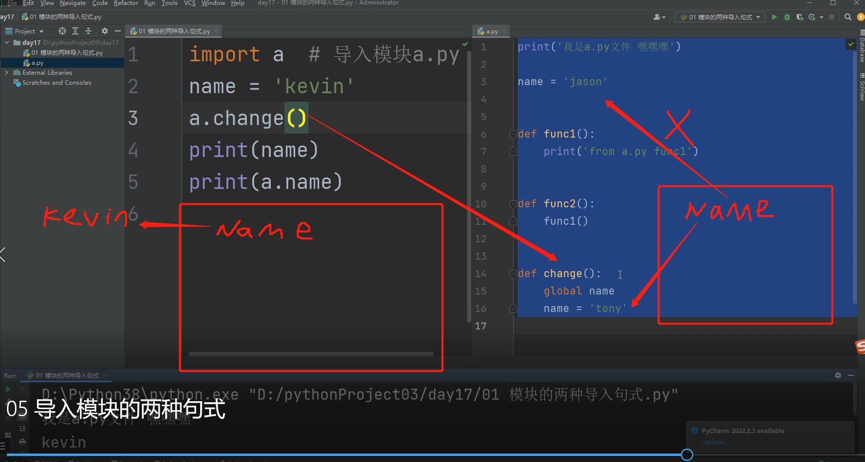The image size is (865, 462).
Task: Open the View menu
Action: click(47, 3)
